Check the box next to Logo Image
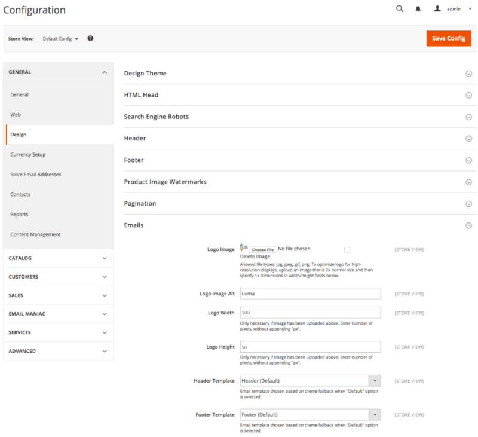Image resolution: width=478 pixels, height=437 pixels. [347, 249]
